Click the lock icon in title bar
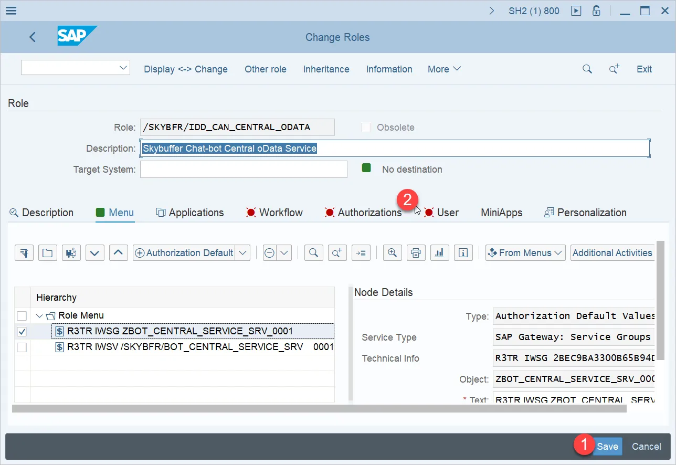676x465 pixels. pos(596,10)
